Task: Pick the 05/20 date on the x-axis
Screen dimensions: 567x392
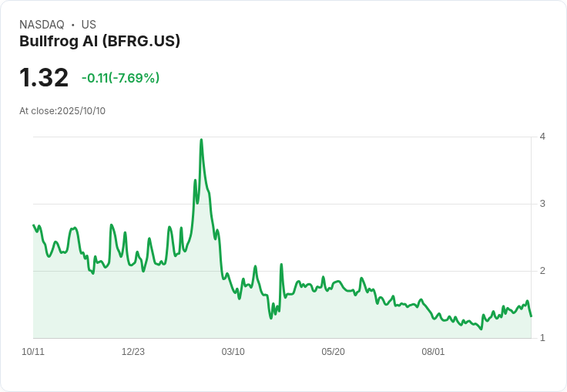Action: point(333,352)
